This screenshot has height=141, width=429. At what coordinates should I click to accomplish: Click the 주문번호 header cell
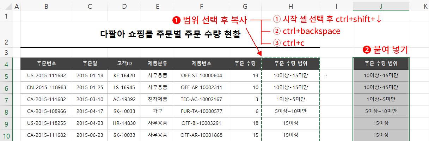(46, 64)
